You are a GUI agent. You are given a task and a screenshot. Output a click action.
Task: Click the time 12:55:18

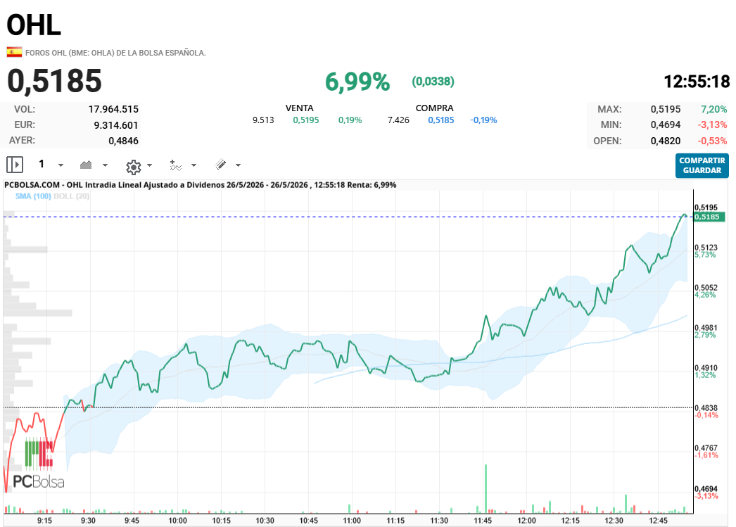tap(697, 82)
